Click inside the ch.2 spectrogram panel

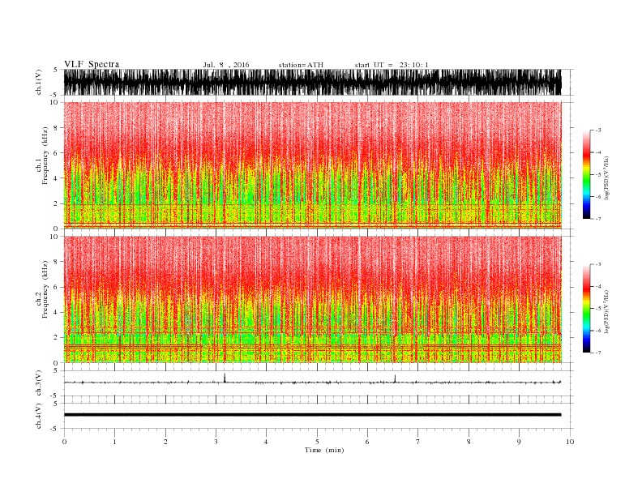click(312, 300)
